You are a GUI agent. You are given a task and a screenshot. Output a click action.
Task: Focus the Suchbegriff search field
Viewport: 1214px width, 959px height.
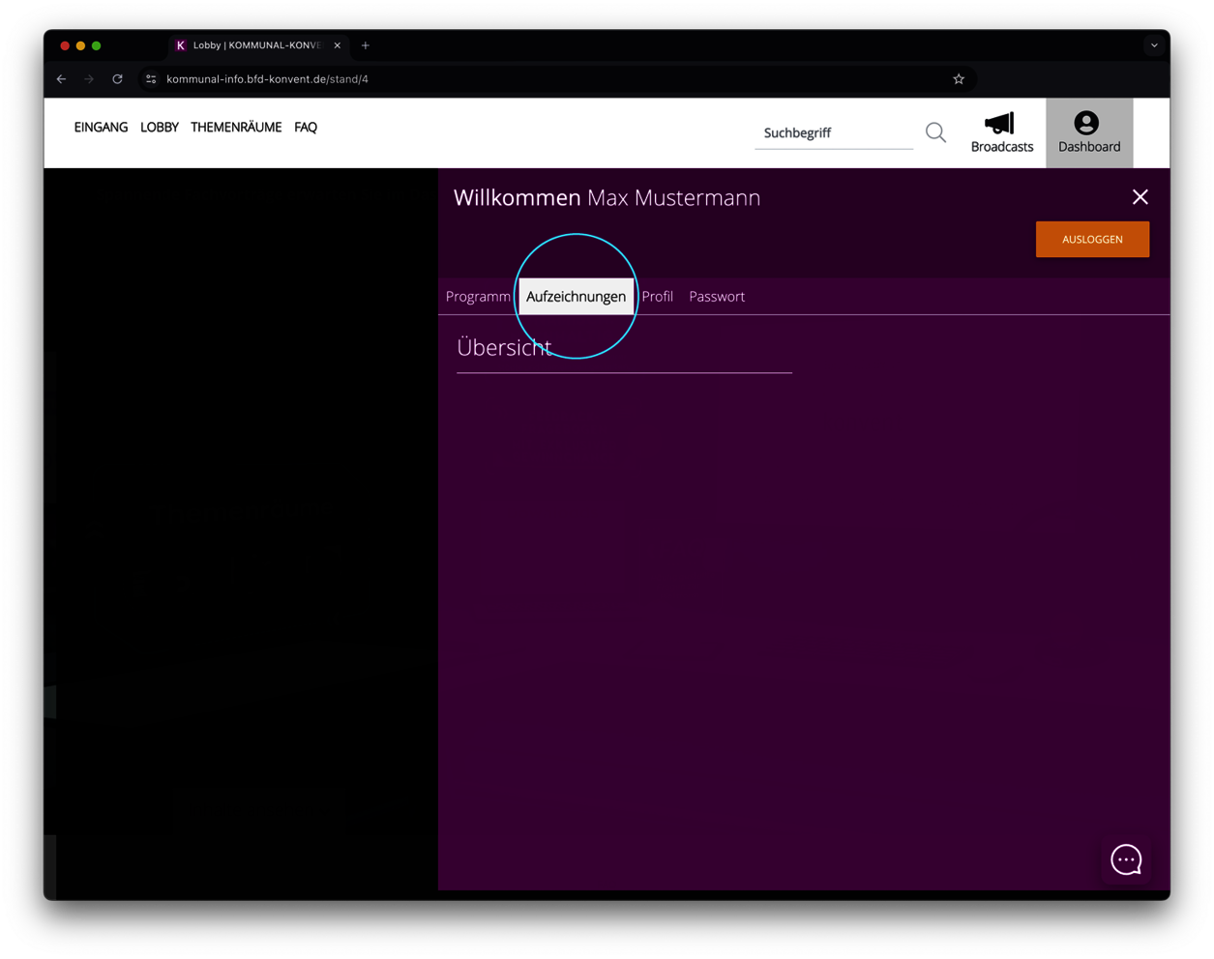pyautogui.click(x=834, y=133)
